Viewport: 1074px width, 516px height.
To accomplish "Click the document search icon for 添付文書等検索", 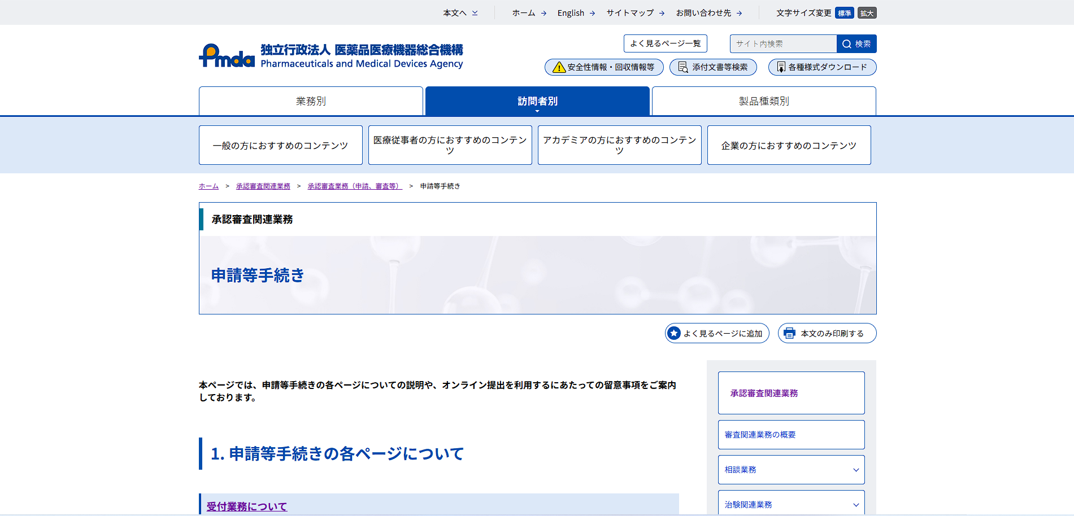I will pos(683,67).
